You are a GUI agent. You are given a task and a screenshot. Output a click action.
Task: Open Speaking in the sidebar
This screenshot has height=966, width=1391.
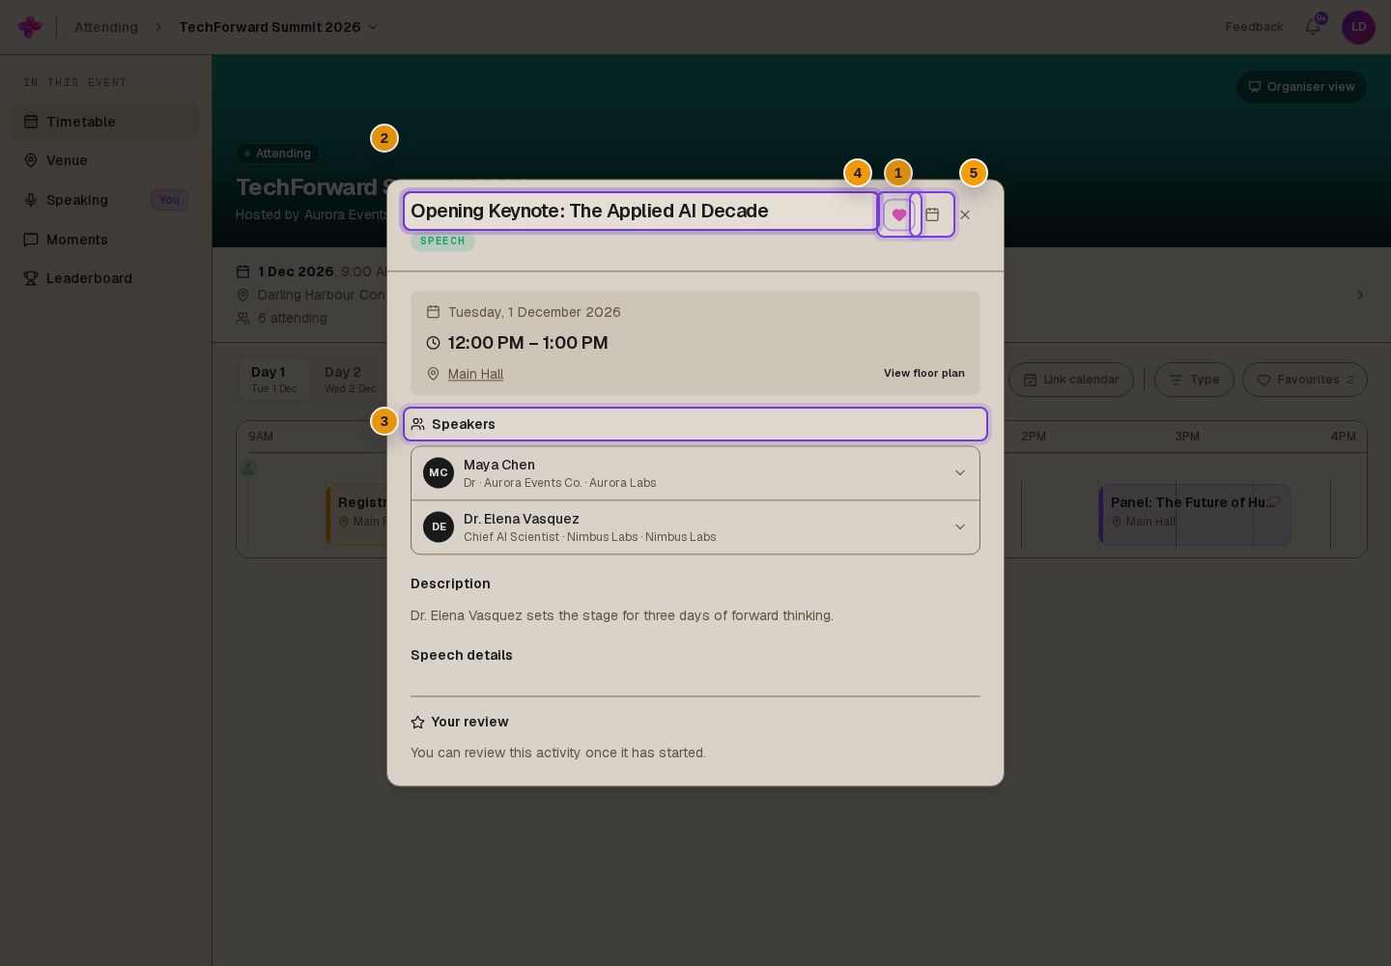106,200
